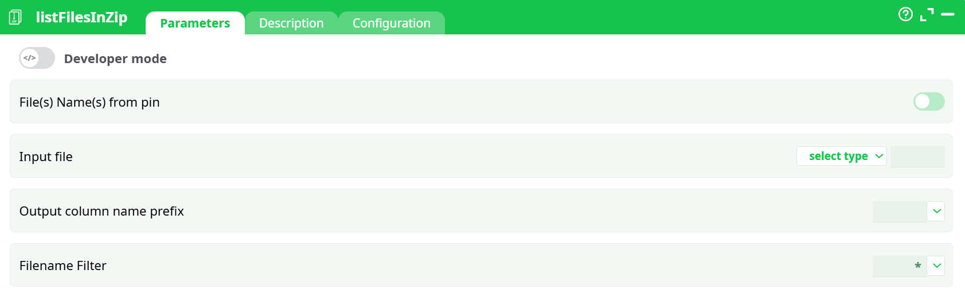The width and height of the screenshot is (965, 293).
Task: Switch to the Description tab
Action: tap(291, 24)
